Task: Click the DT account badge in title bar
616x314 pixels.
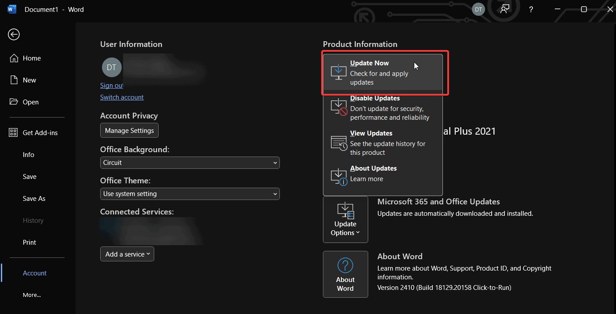Action: (x=478, y=9)
